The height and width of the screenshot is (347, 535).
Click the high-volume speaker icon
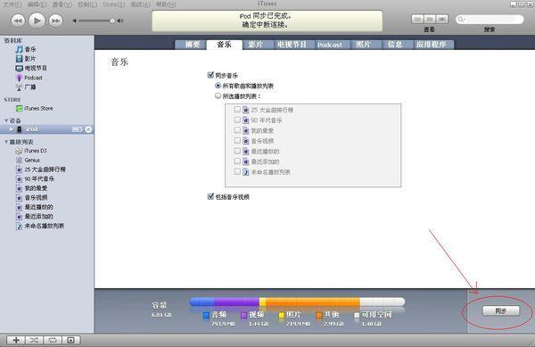pyautogui.click(x=120, y=21)
